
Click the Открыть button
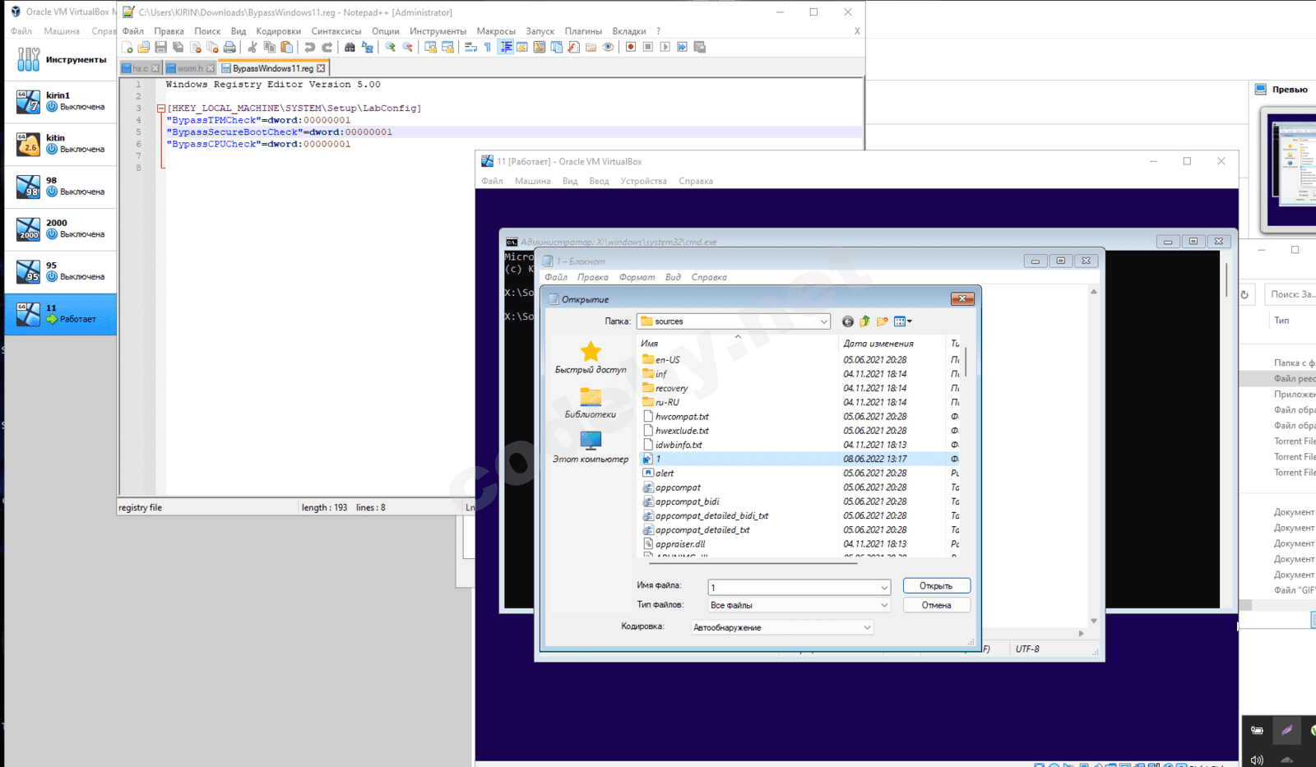click(x=936, y=586)
